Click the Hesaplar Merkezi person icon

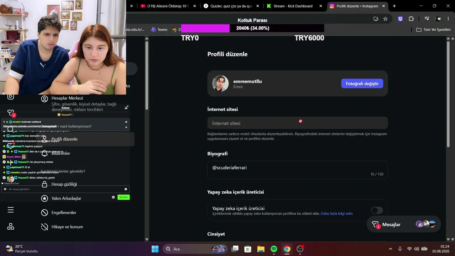point(44,99)
